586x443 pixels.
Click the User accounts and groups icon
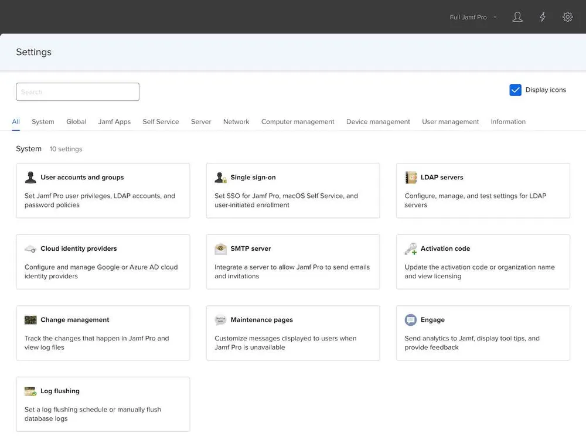point(30,178)
